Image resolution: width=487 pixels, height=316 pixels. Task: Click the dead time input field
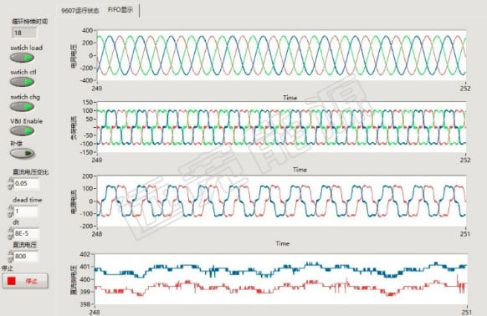point(26,212)
